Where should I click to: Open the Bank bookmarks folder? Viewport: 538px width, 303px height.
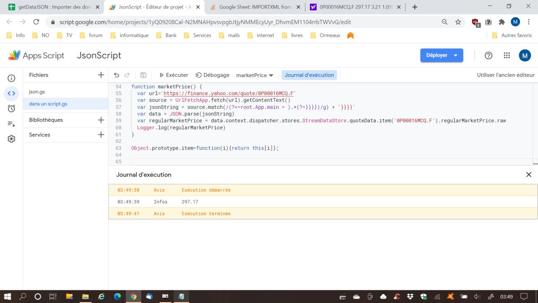166,35
